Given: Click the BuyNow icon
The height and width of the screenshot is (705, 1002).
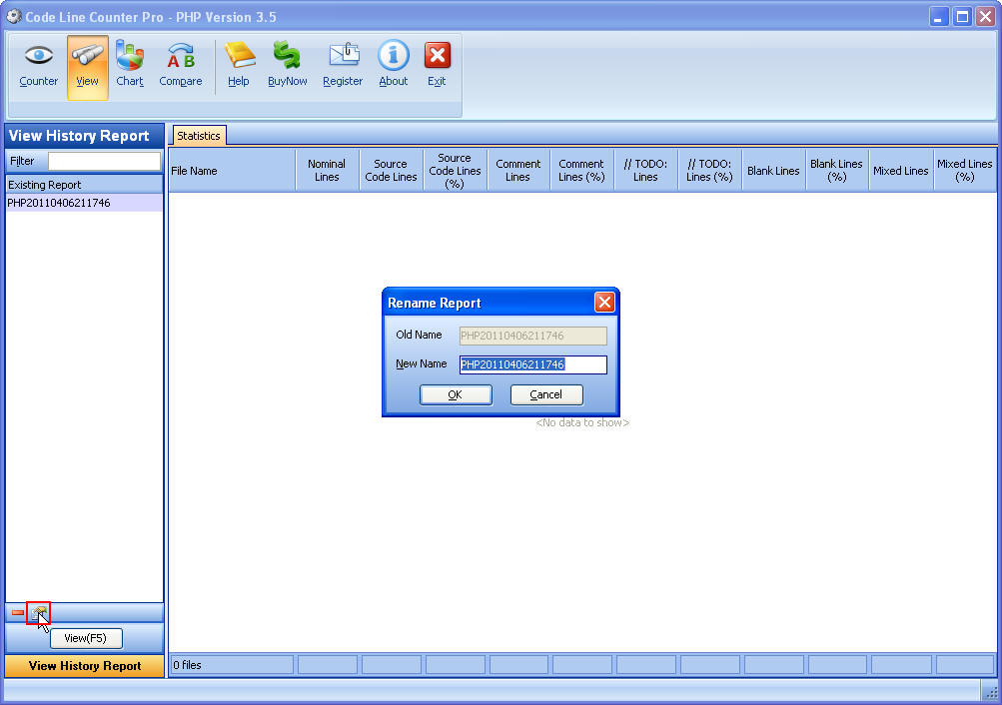Looking at the screenshot, I should tap(287, 63).
